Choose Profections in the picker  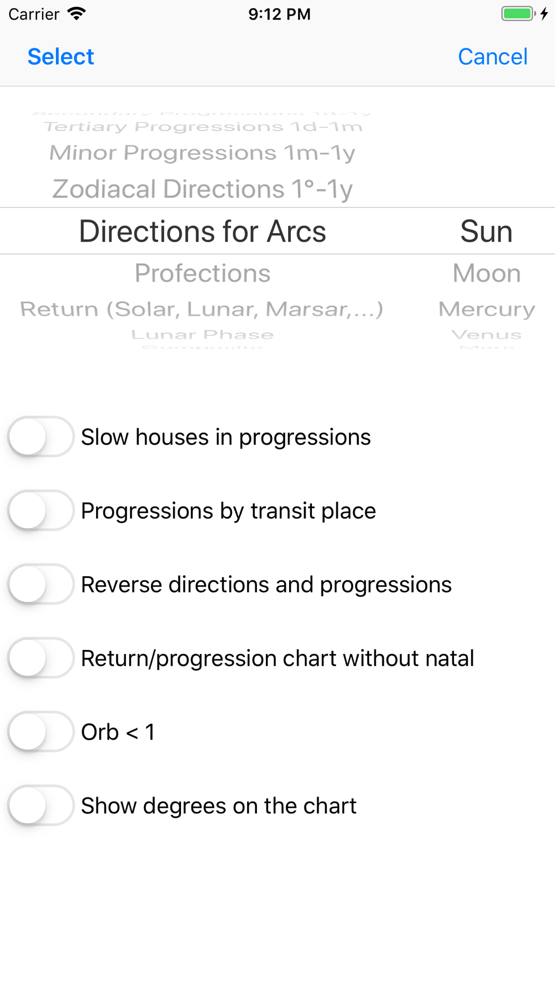coord(203,273)
